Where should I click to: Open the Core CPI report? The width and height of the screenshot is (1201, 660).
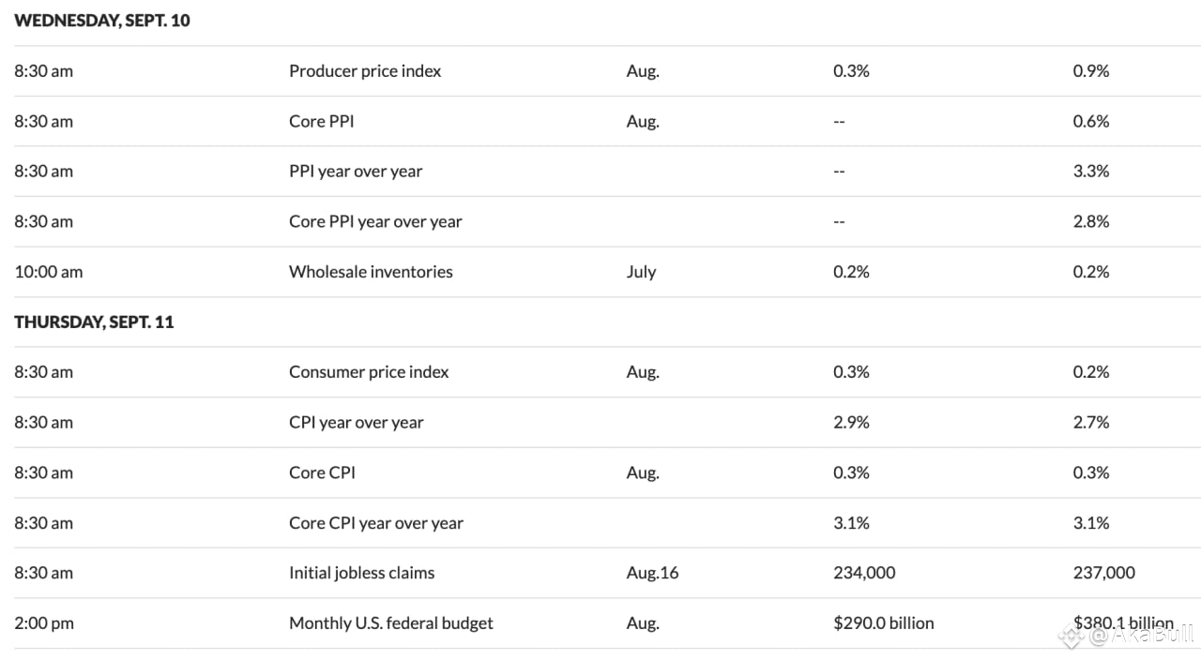pos(322,472)
